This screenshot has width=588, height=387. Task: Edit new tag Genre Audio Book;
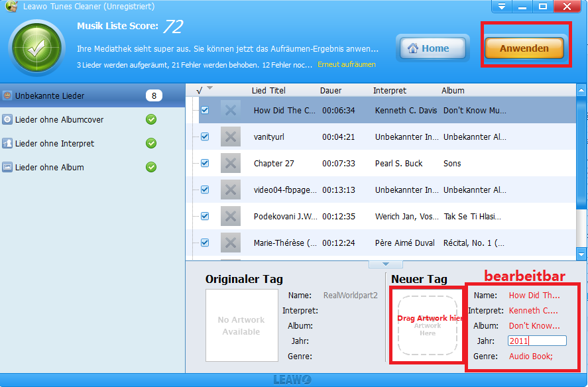coord(530,357)
